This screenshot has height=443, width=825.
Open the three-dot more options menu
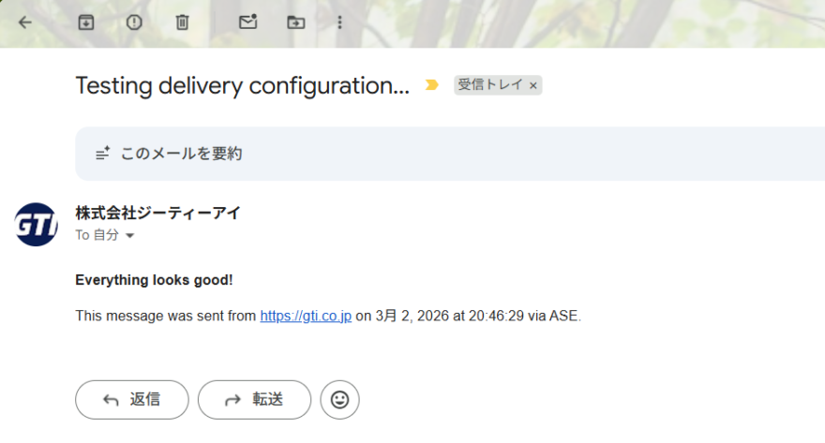click(339, 22)
